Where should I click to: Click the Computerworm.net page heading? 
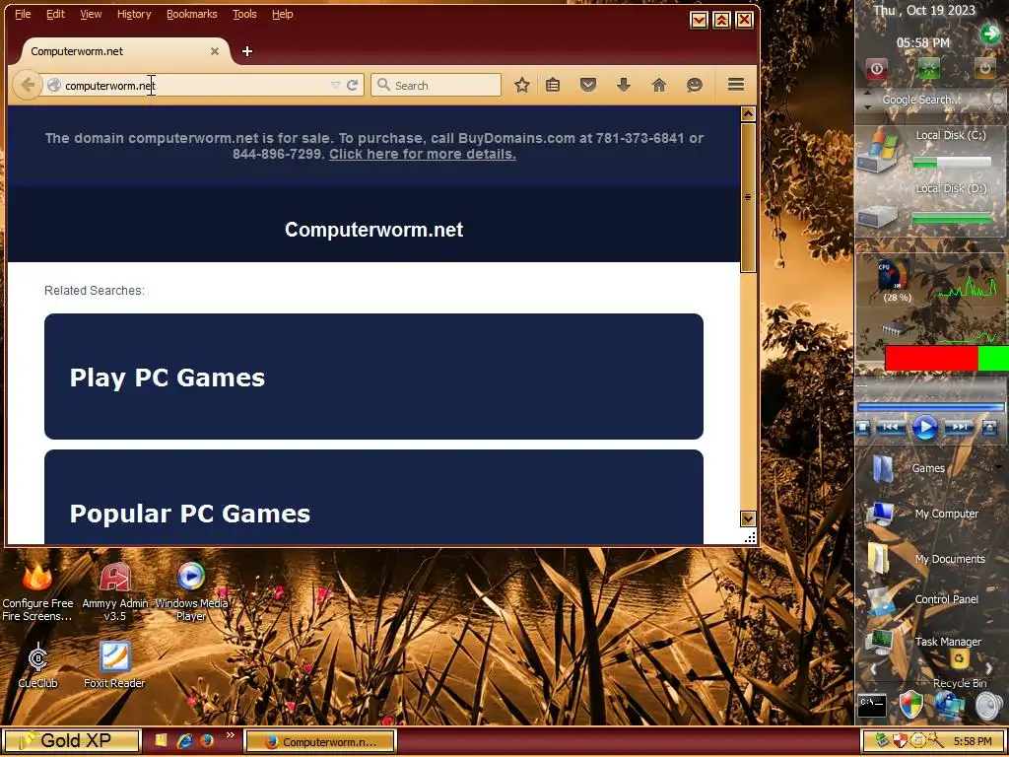tap(373, 230)
